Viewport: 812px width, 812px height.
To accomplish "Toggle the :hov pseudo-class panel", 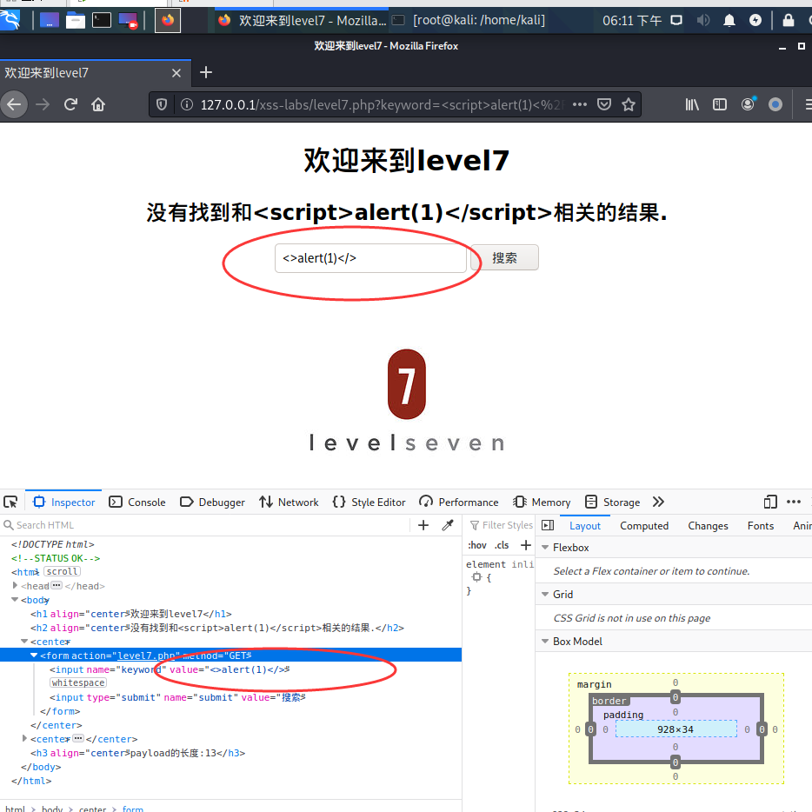I will click(x=476, y=543).
